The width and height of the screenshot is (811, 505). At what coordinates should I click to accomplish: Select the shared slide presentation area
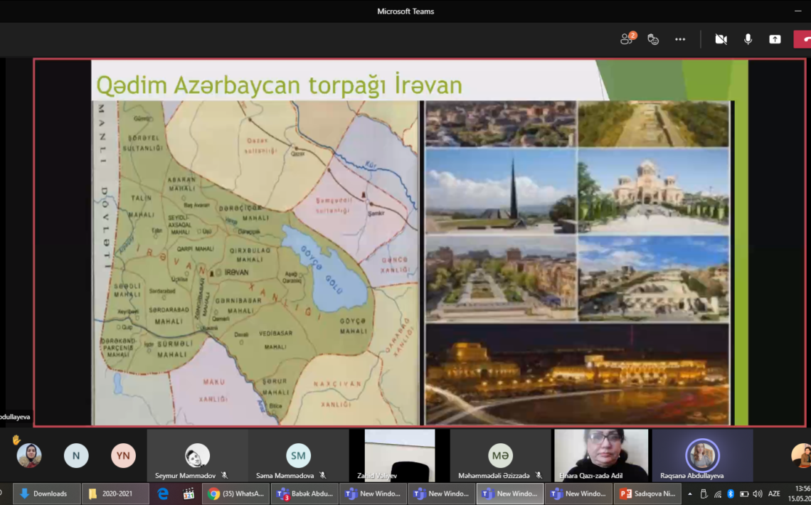pyautogui.click(x=420, y=242)
